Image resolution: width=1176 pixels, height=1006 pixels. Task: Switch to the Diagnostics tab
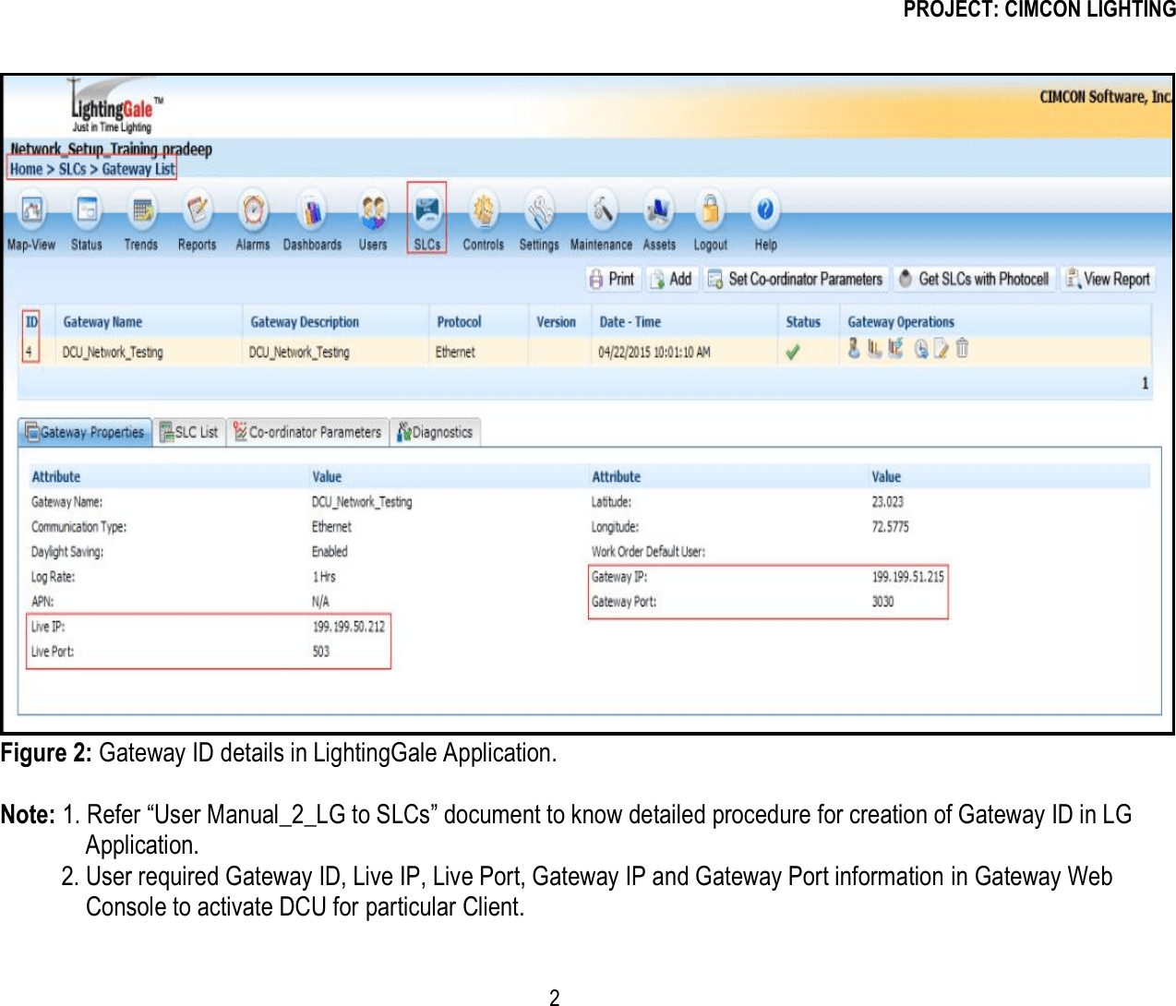point(435,432)
